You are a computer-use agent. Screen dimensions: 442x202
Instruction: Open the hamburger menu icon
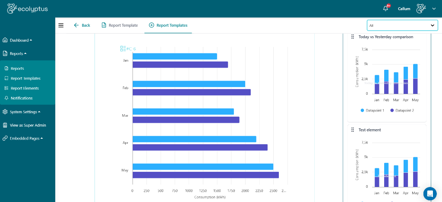[x=61, y=25]
